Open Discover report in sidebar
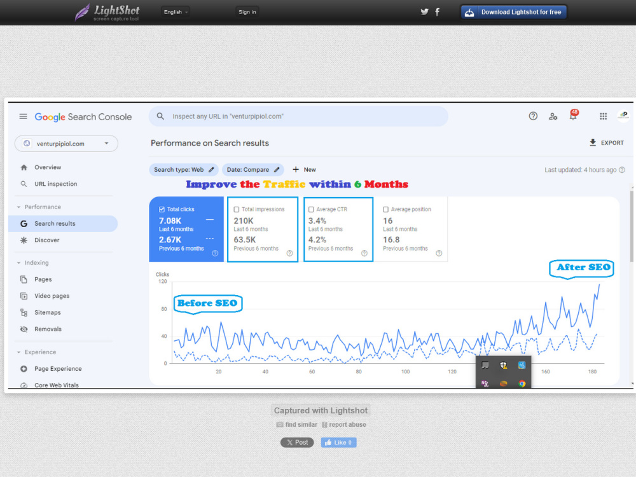The width and height of the screenshot is (636, 477). 46,240
